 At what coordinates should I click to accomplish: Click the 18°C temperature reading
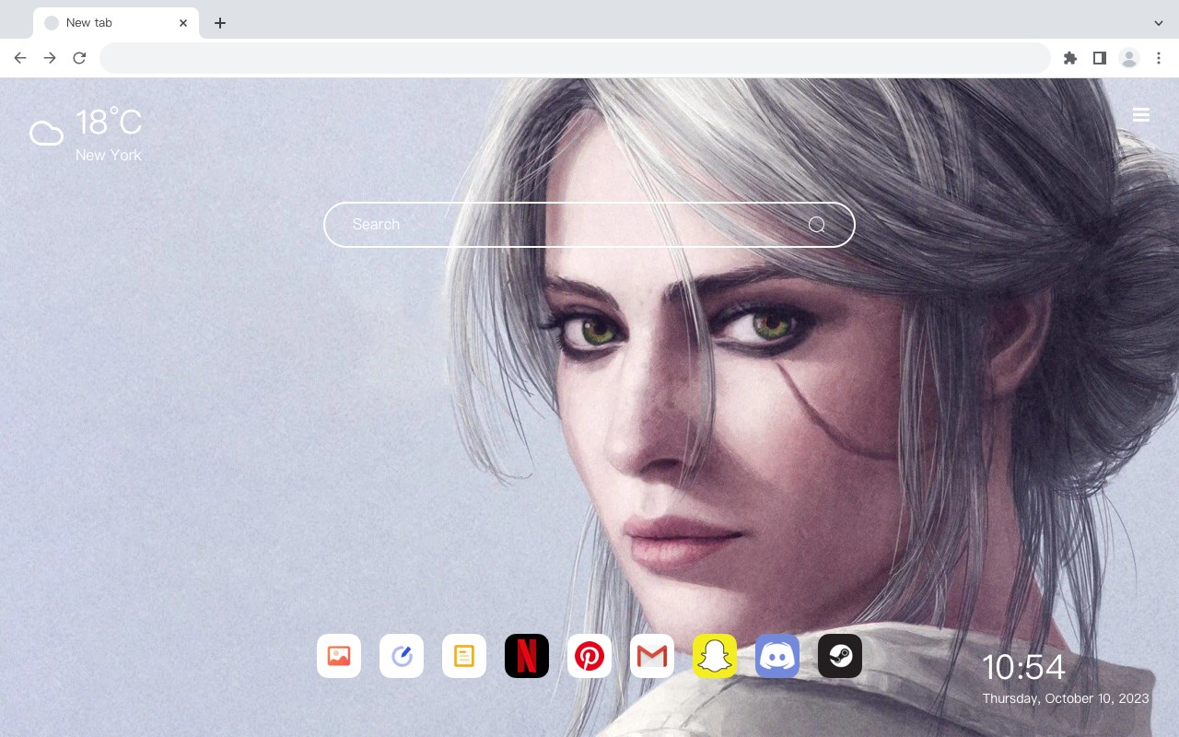coord(109,123)
